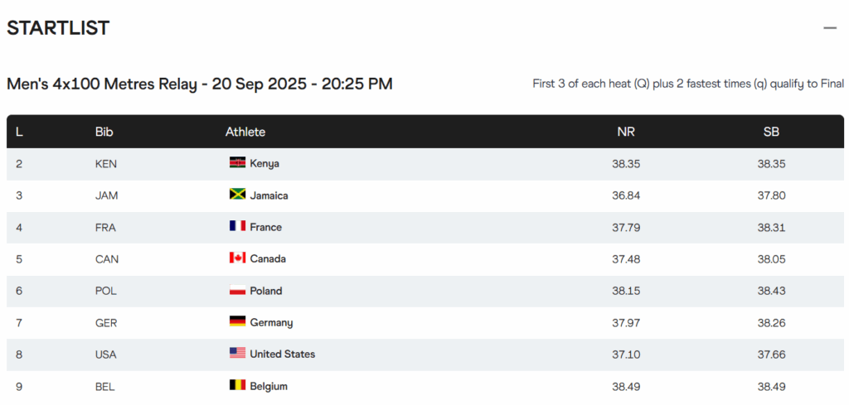
Task: Click the Athlete column header
Action: (x=245, y=132)
